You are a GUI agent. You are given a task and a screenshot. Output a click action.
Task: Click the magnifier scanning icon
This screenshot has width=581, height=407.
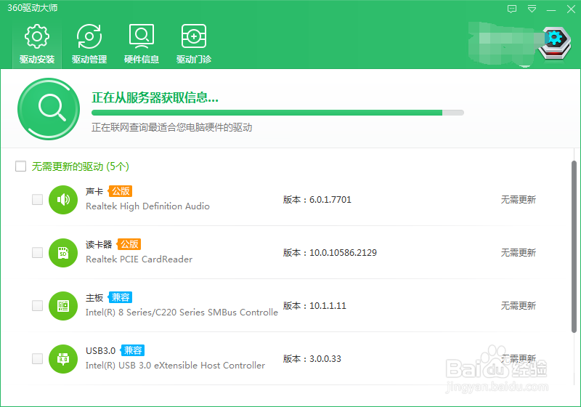click(49, 108)
